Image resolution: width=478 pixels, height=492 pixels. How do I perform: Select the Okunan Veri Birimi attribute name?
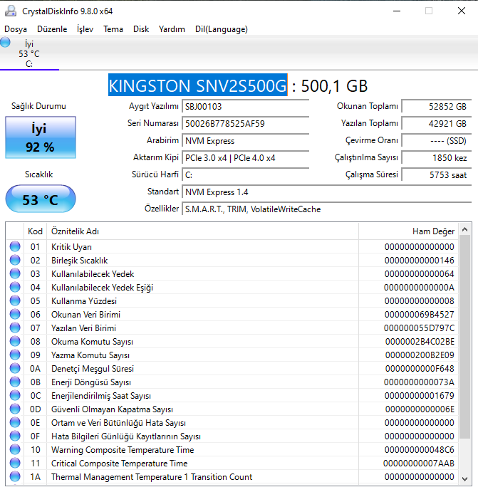85,315
